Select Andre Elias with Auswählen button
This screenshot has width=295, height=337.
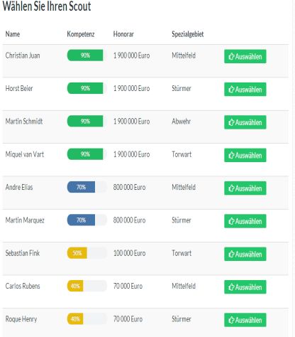pos(245,188)
